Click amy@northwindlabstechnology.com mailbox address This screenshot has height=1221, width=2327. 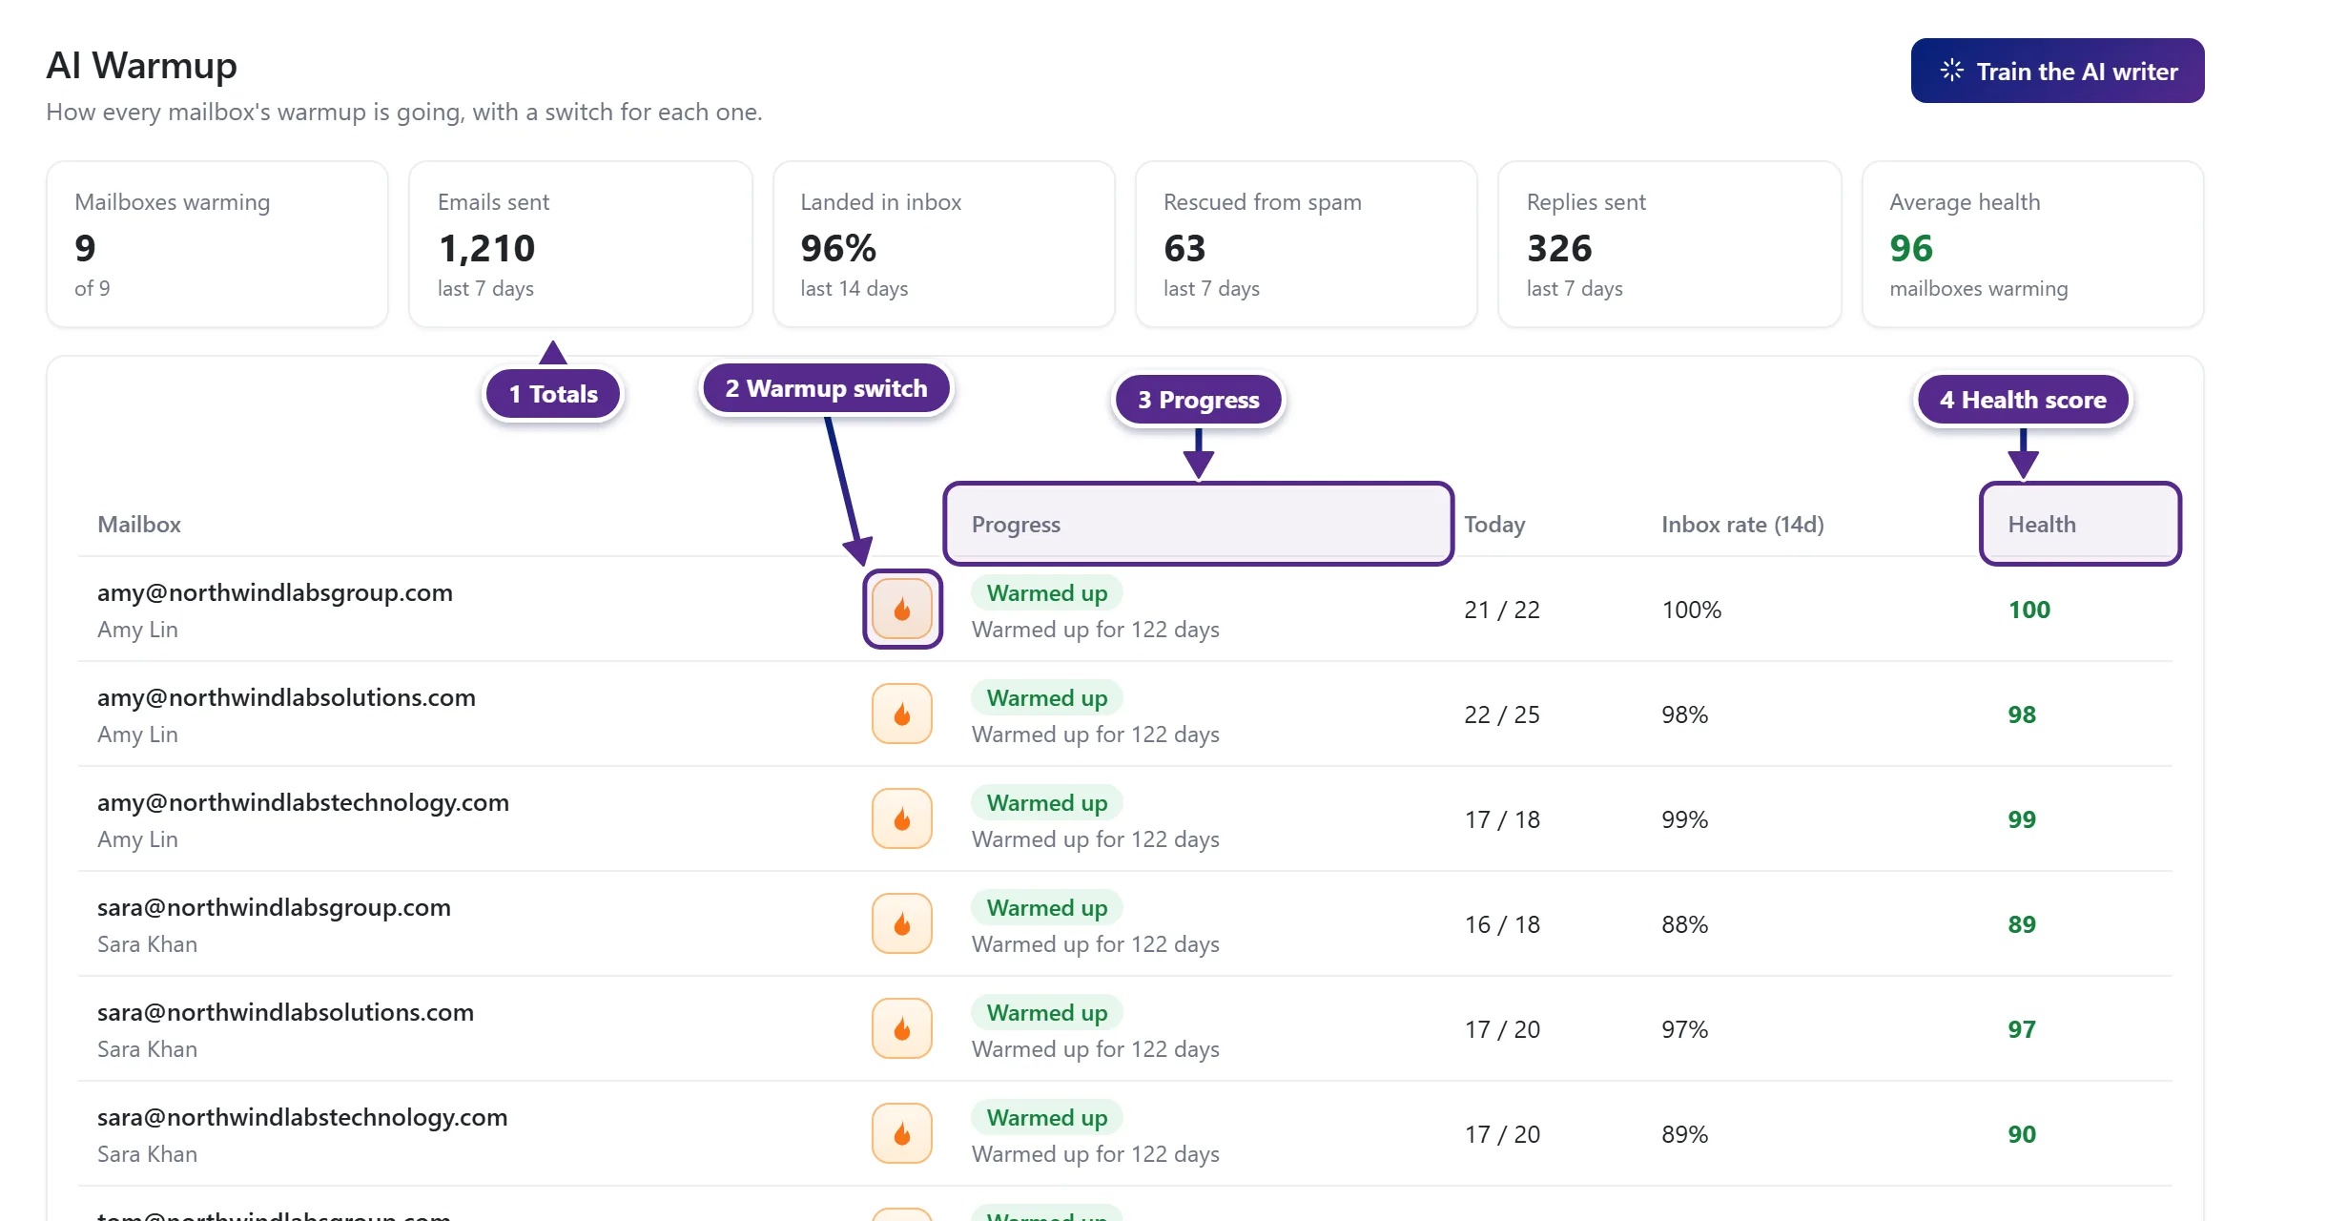[303, 802]
